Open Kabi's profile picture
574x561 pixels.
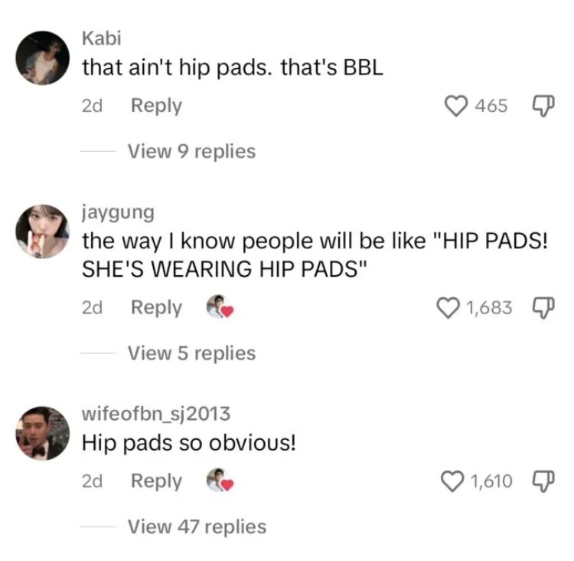point(42,58)
